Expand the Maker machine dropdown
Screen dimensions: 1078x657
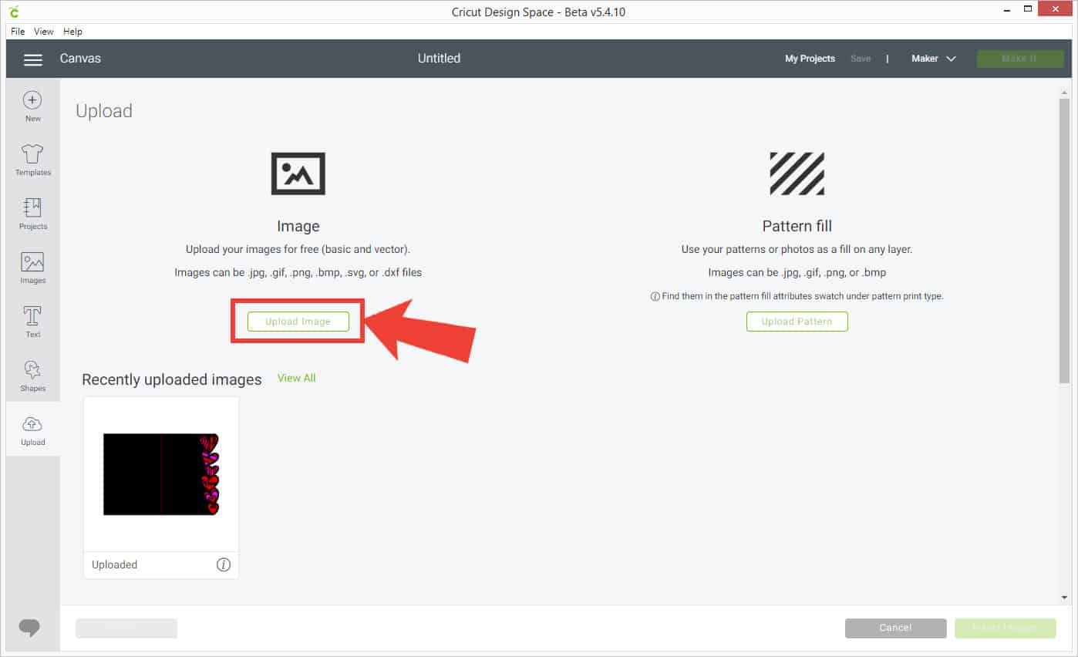coord(933,59)
